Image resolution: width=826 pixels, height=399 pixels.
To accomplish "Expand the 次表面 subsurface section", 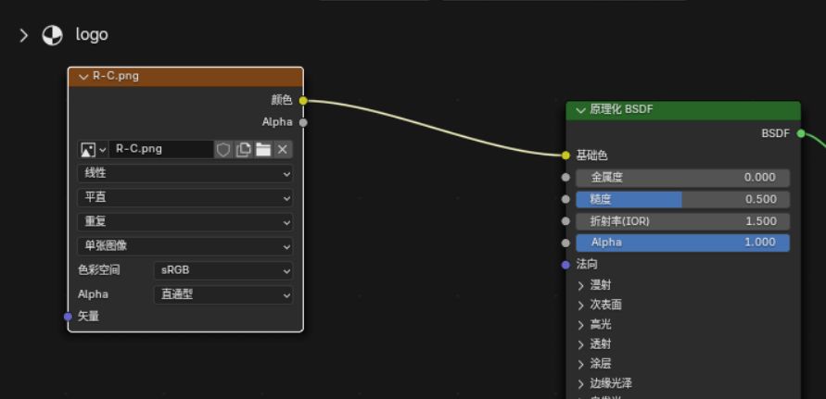I will pyautogui.click(x=600, y=305).
